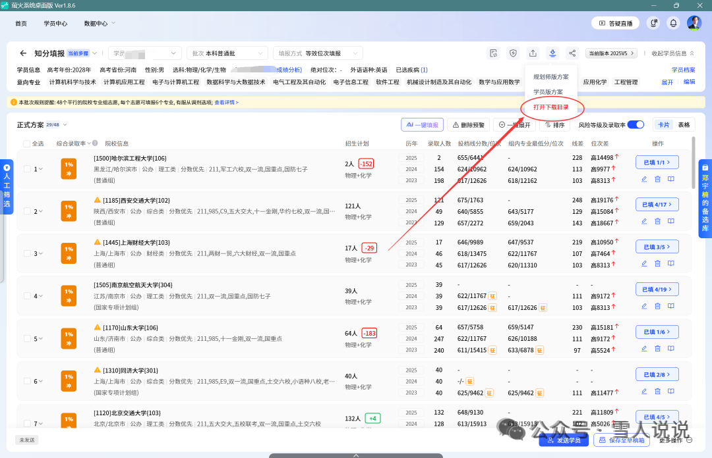Open the 人工筛选 side panel tab

pos(7,186)
